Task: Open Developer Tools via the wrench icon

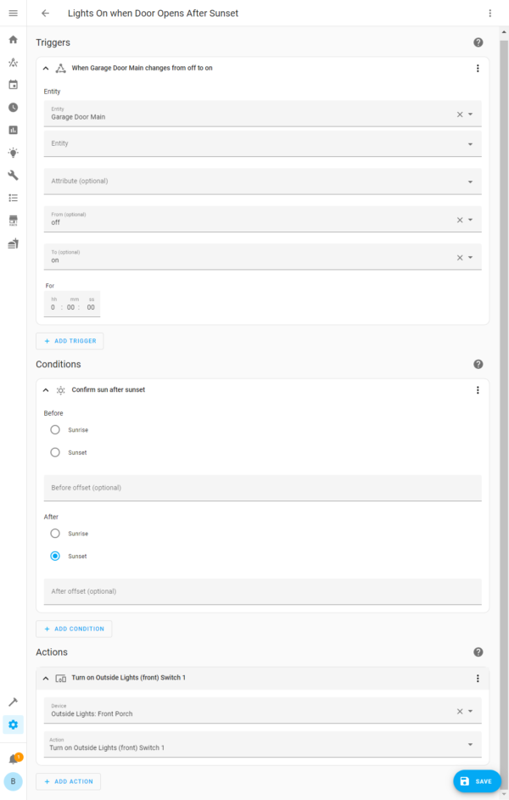Action: [13, 175]
